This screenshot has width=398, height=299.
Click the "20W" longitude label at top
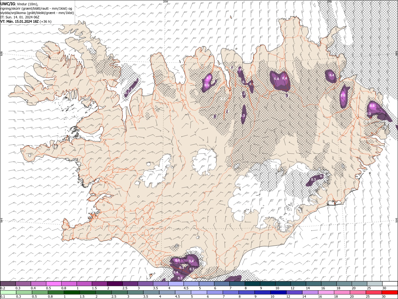coord(165,2)
